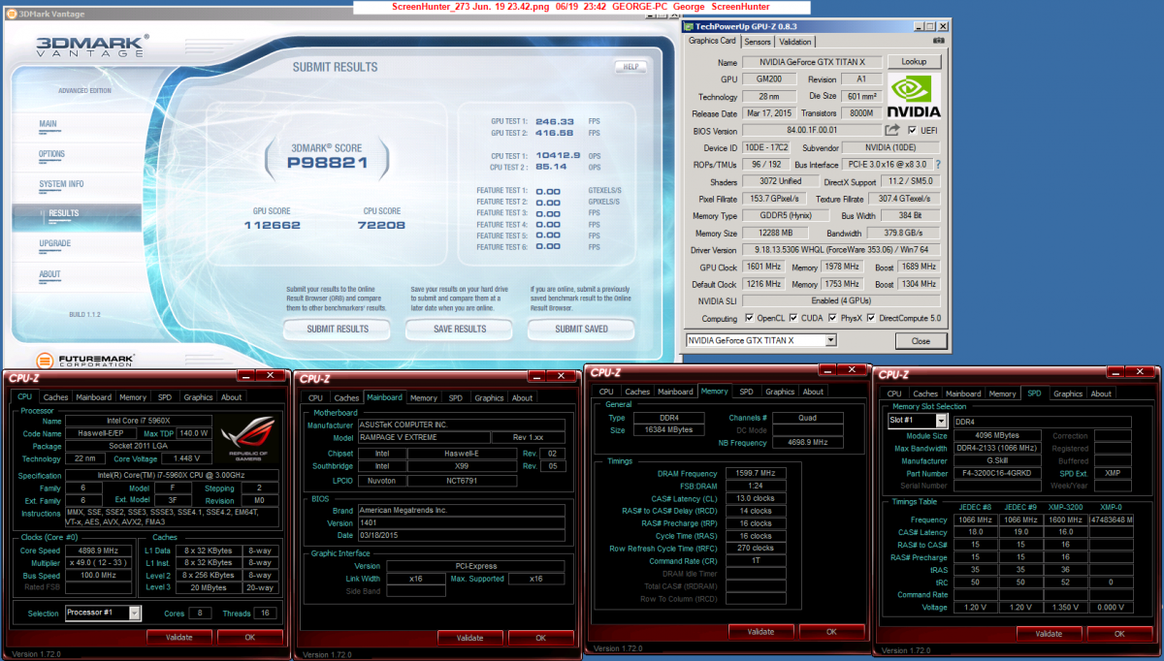
Task: Click OK in the CPU-Z SPD window
Action: 1119,633
